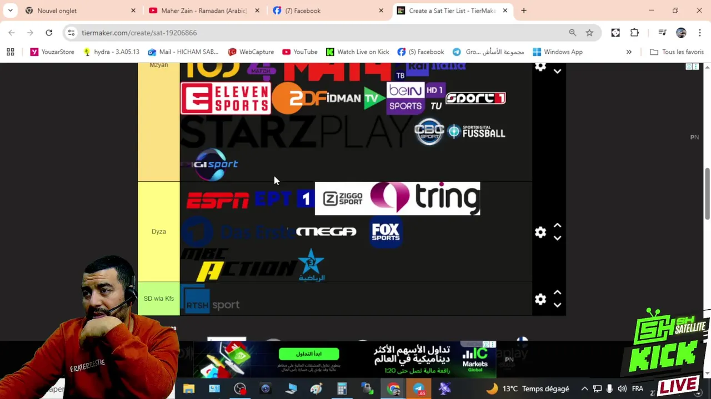Select the tring channel logo
The image size is (711, 399).
click(425, 198)
